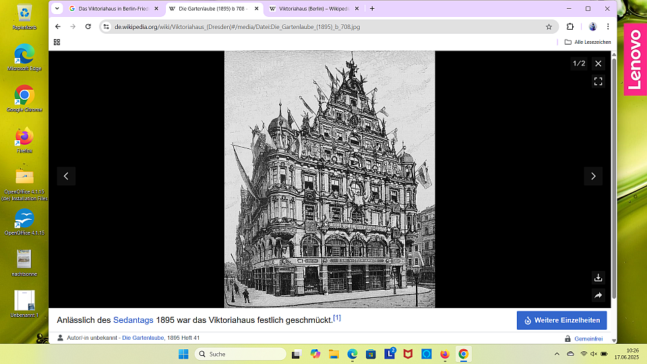The image size is (647, 364).
Task: Open Papierkorb on the desktop
Action: (x=24, y=18)
